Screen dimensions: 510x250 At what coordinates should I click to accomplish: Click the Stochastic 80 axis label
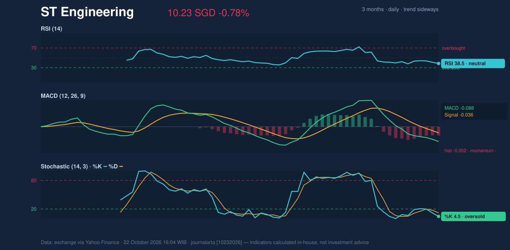click(x=34, y=181)
